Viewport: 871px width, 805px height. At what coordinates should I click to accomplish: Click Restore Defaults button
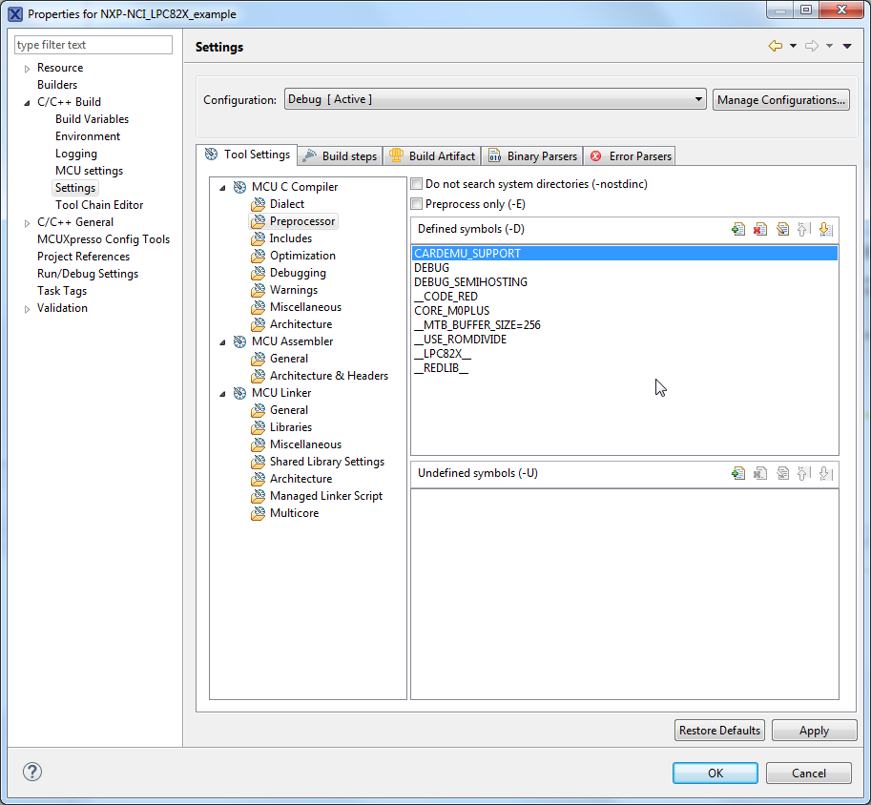tap(719, 731)
